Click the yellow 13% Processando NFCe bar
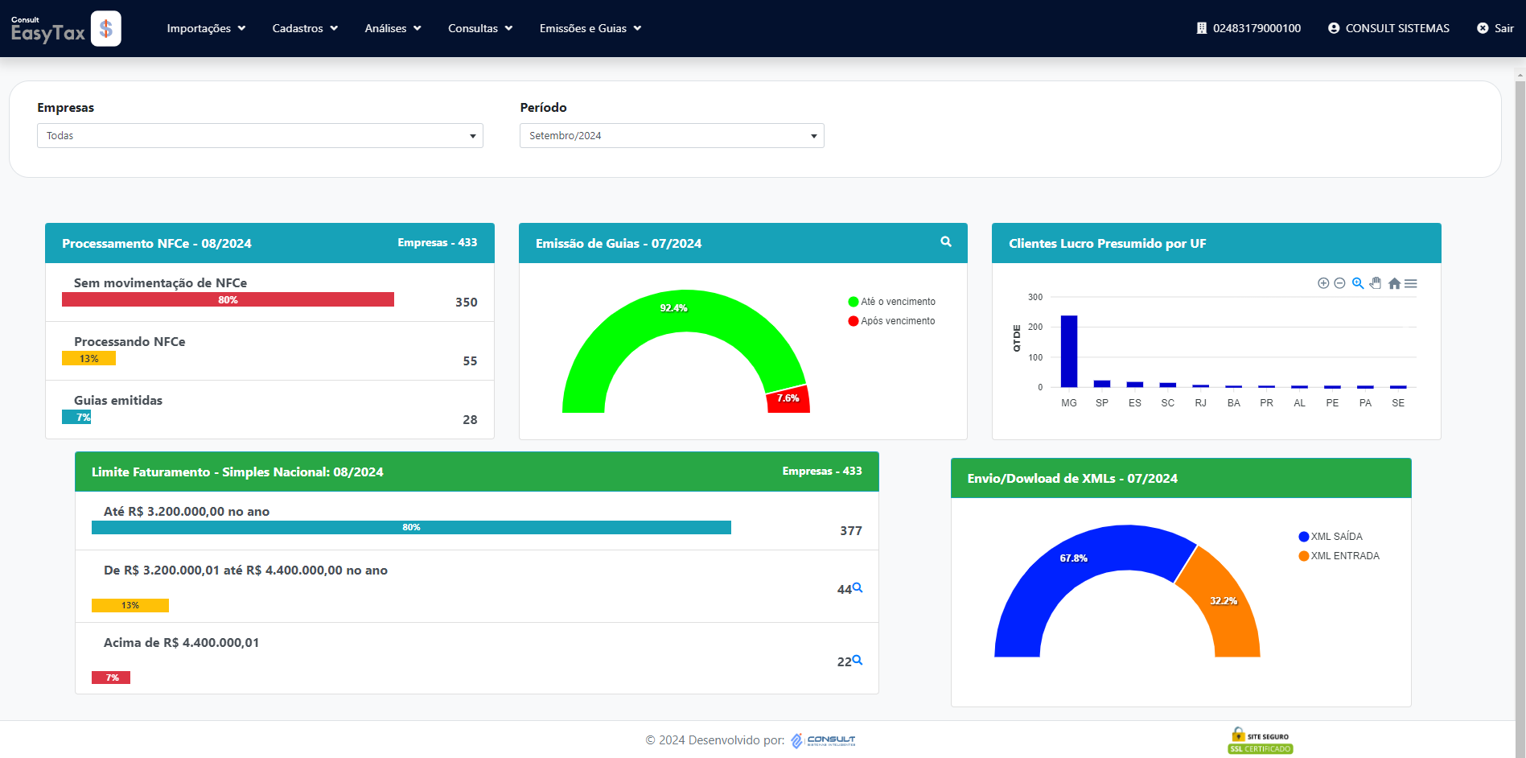The height and width of the screenshot is (758, 1526). (x=88, y=358)
